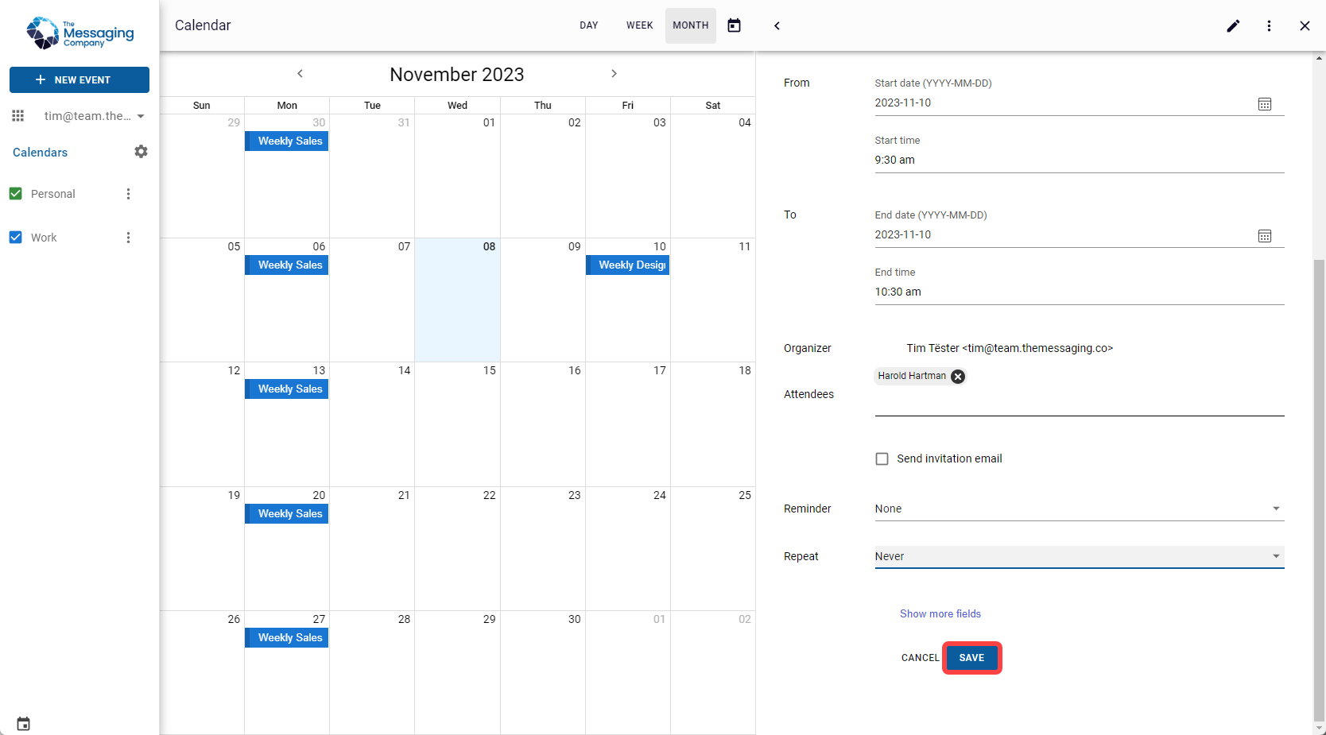The width and height of the screenshot is (1326, 735).
Task: Switch to the DAY view tab
Action: [588, 25]
